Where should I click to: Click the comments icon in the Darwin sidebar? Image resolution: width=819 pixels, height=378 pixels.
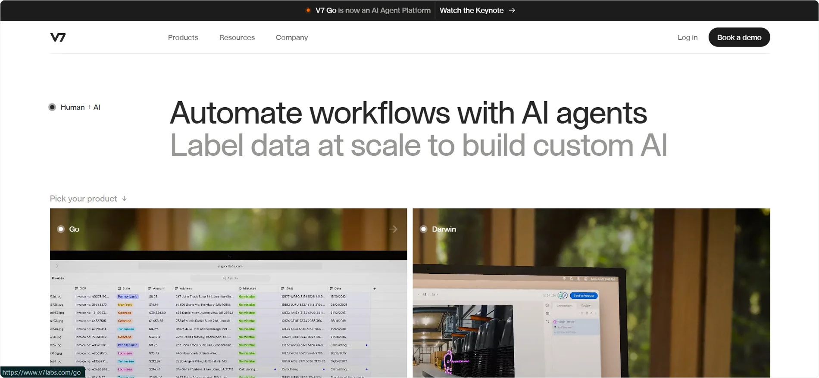click(x=547, y=313)
